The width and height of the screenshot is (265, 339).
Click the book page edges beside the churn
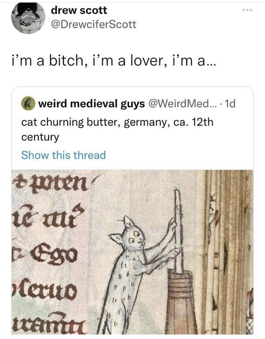coord(229,252)
